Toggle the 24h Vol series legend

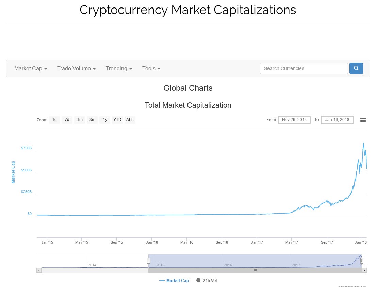point(207,281)
